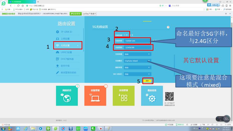The image size is (233, 131).
Task: Click the lightning speed mode icon
Action: click(163, 6)
